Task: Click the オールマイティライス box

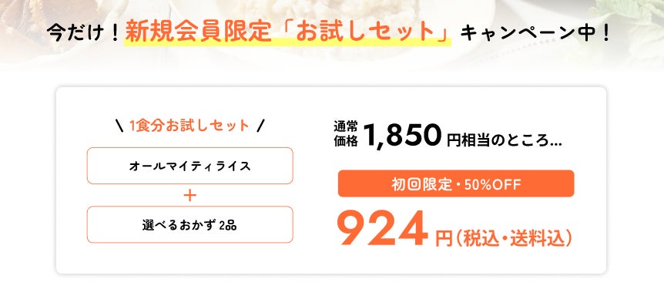Action: click(189, 166)
